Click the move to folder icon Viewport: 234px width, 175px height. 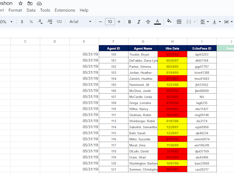pos(30,3)
